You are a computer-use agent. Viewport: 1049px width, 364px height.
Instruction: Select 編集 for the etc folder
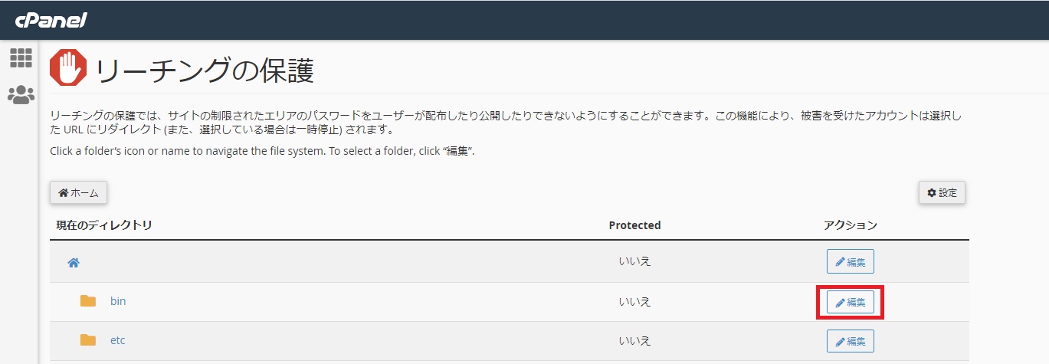851,341
